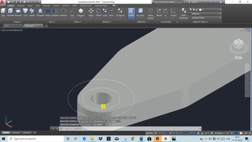252x142 pixels.
Task: Open the Manage ribbon tab
Action: [x=46, y=6]
